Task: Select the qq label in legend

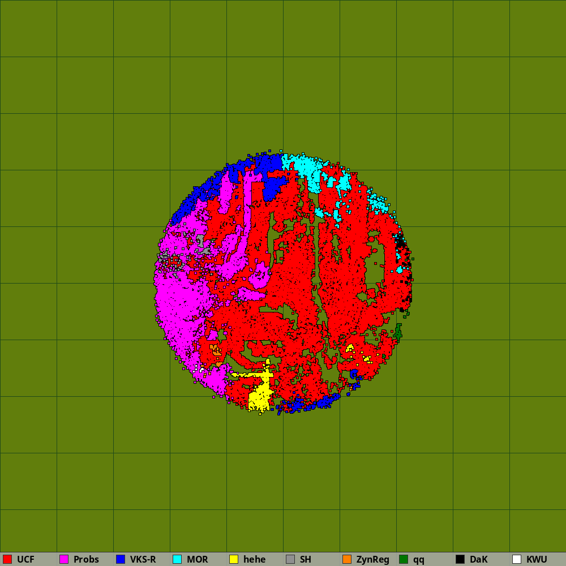Action: pos(419,560)
